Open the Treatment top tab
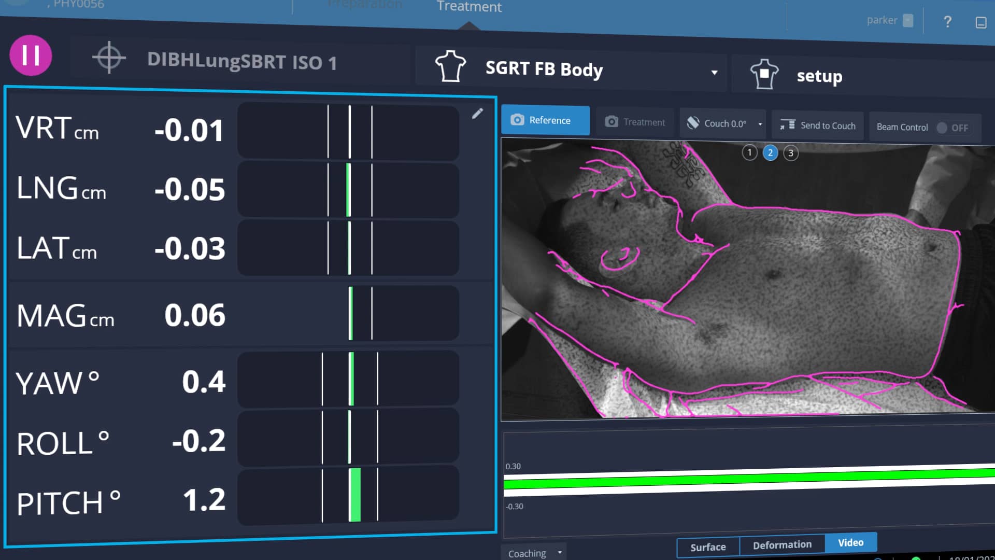This screenshot has height=560, width=995. [469, 7]
